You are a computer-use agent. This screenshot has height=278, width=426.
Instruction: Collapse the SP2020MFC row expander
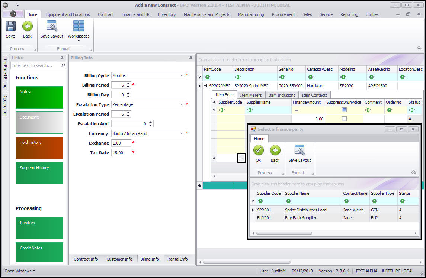coord(205,86)
